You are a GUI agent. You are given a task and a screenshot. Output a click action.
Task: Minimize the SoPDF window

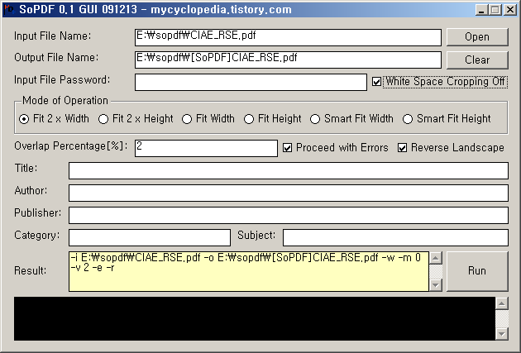click(x=481, y=10)
